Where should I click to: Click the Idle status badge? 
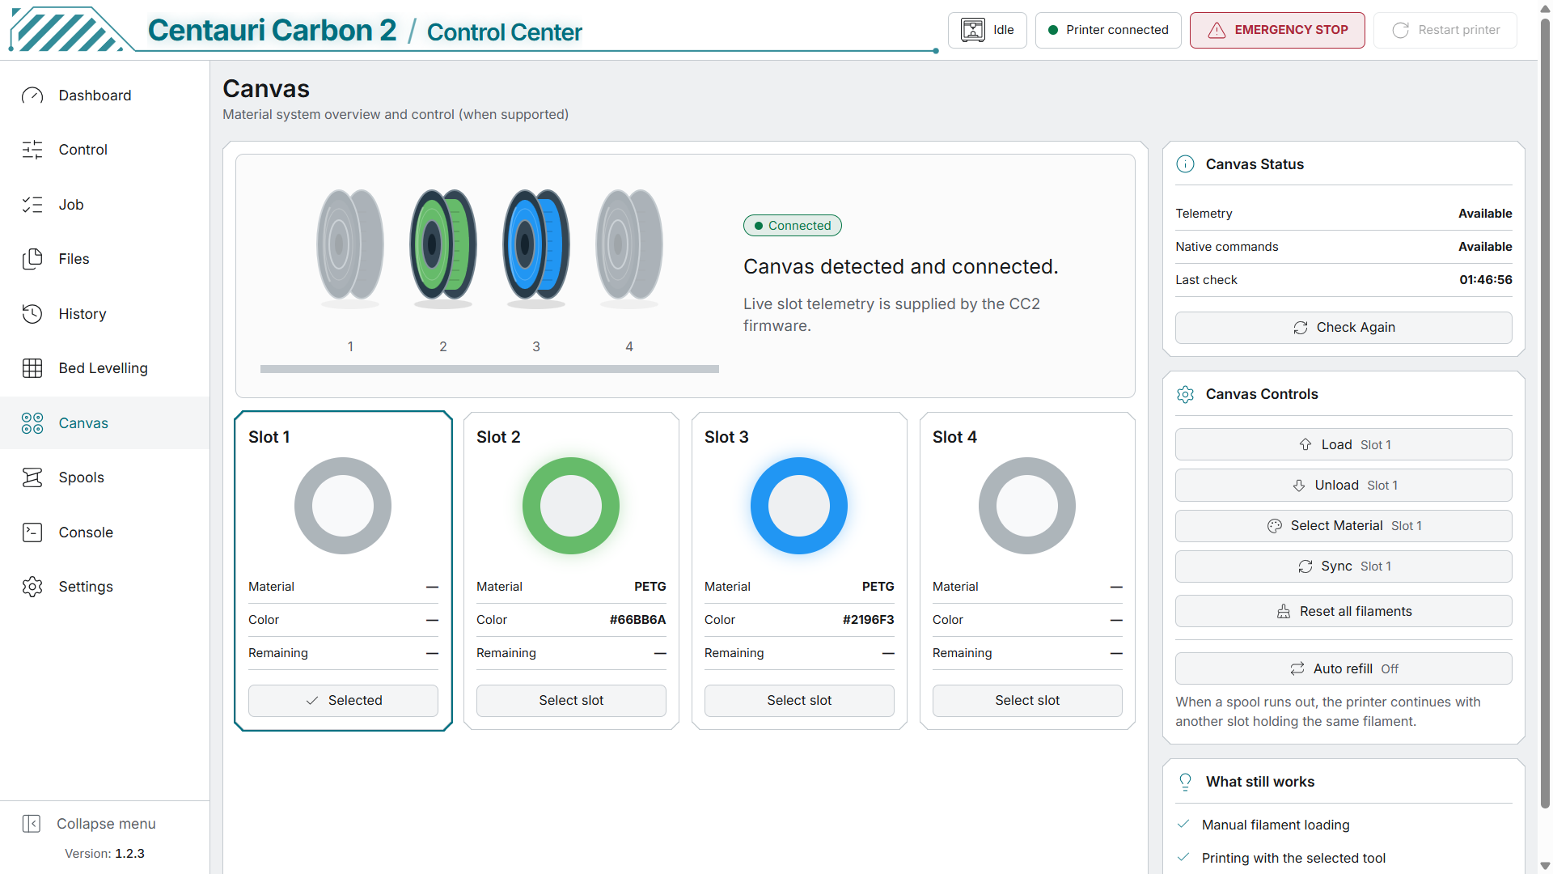pyautogui.click(x=988, y=30)
